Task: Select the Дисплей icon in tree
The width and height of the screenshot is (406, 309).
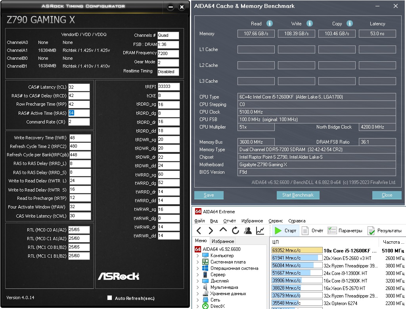Action: (x=205, y=281)
